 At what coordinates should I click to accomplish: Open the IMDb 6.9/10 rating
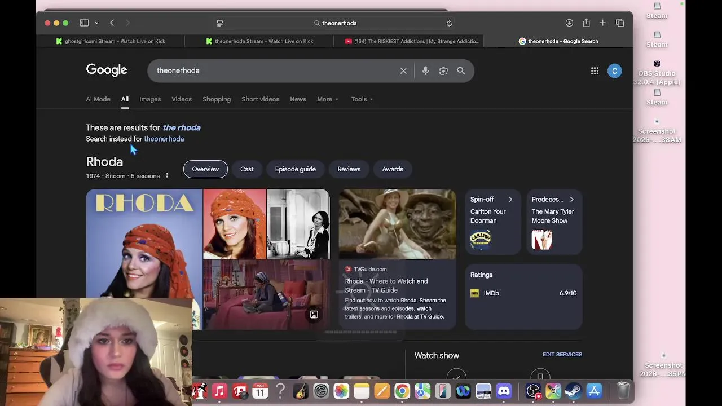[523, 293]
